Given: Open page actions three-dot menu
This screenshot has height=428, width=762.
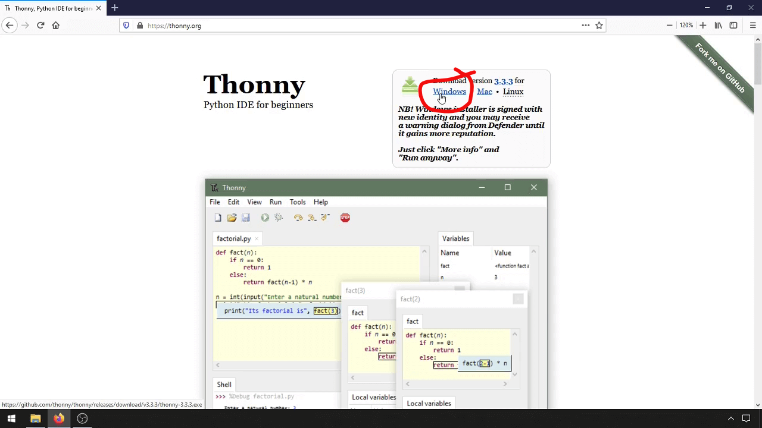Looking at the screenshot, I should (x=586, y=26).
